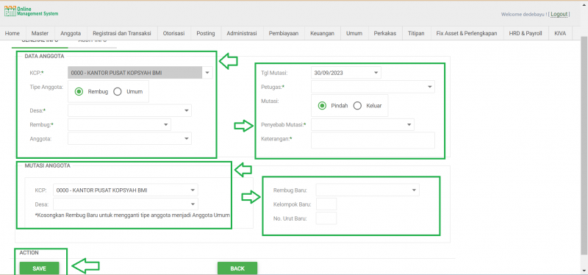
Task: Open the Umum menu
Action: pos(354,33)
